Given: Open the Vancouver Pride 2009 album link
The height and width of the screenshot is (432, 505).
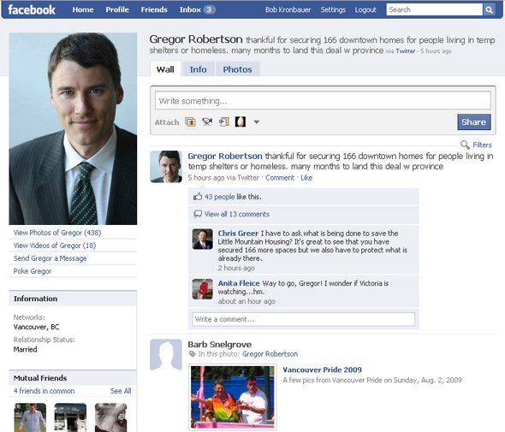Looking at the screenshot, I should pyautogui.click(x=322, y=370).
